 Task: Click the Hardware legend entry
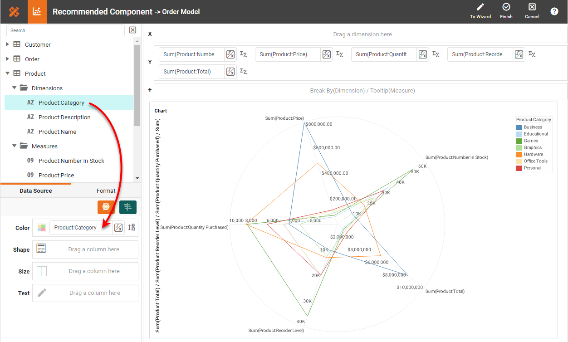tap(533, 154)
